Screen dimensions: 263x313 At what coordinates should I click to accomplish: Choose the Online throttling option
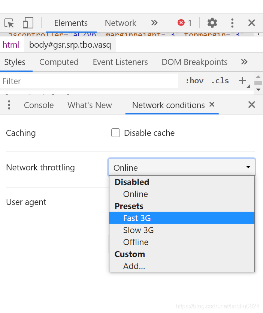(182, 194)
